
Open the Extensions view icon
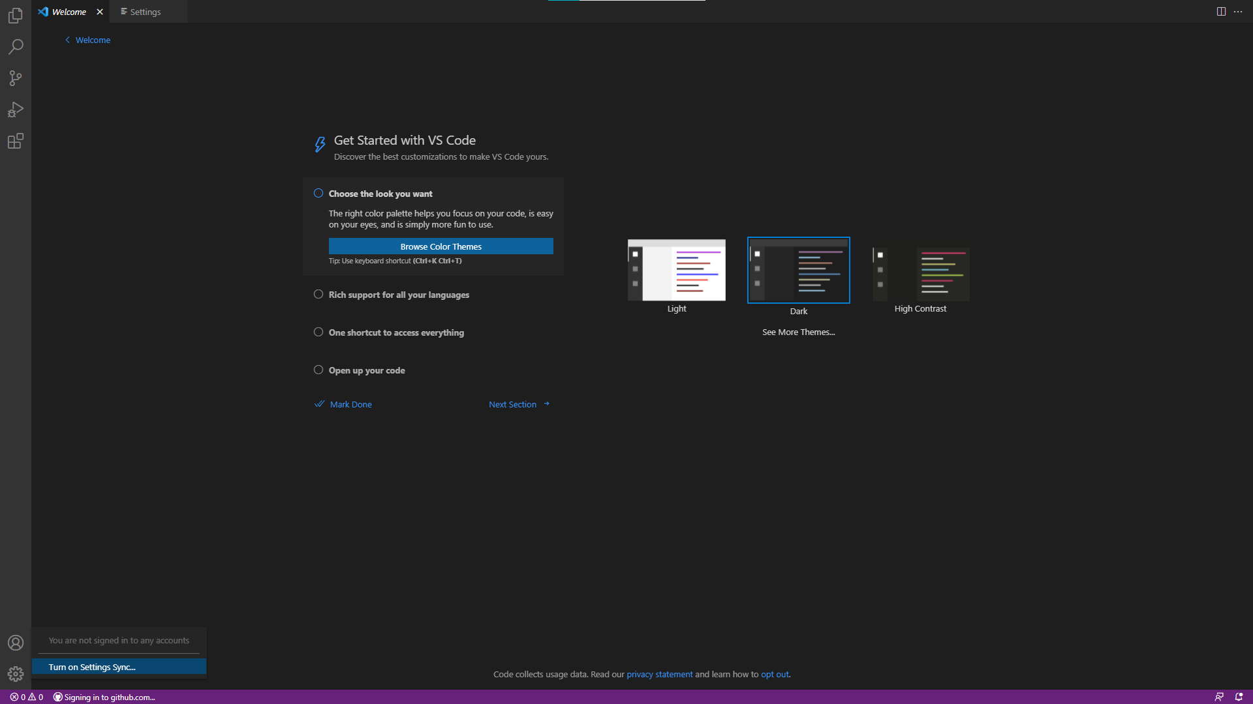point(16,141)
